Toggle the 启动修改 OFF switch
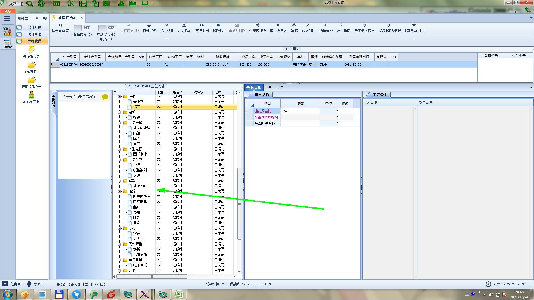Screen dimensions: 534x300 pyautogui.click(x=107, y=27)
